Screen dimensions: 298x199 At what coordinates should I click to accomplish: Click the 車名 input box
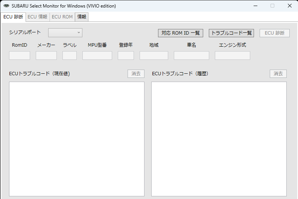click(x=192, y=56)
